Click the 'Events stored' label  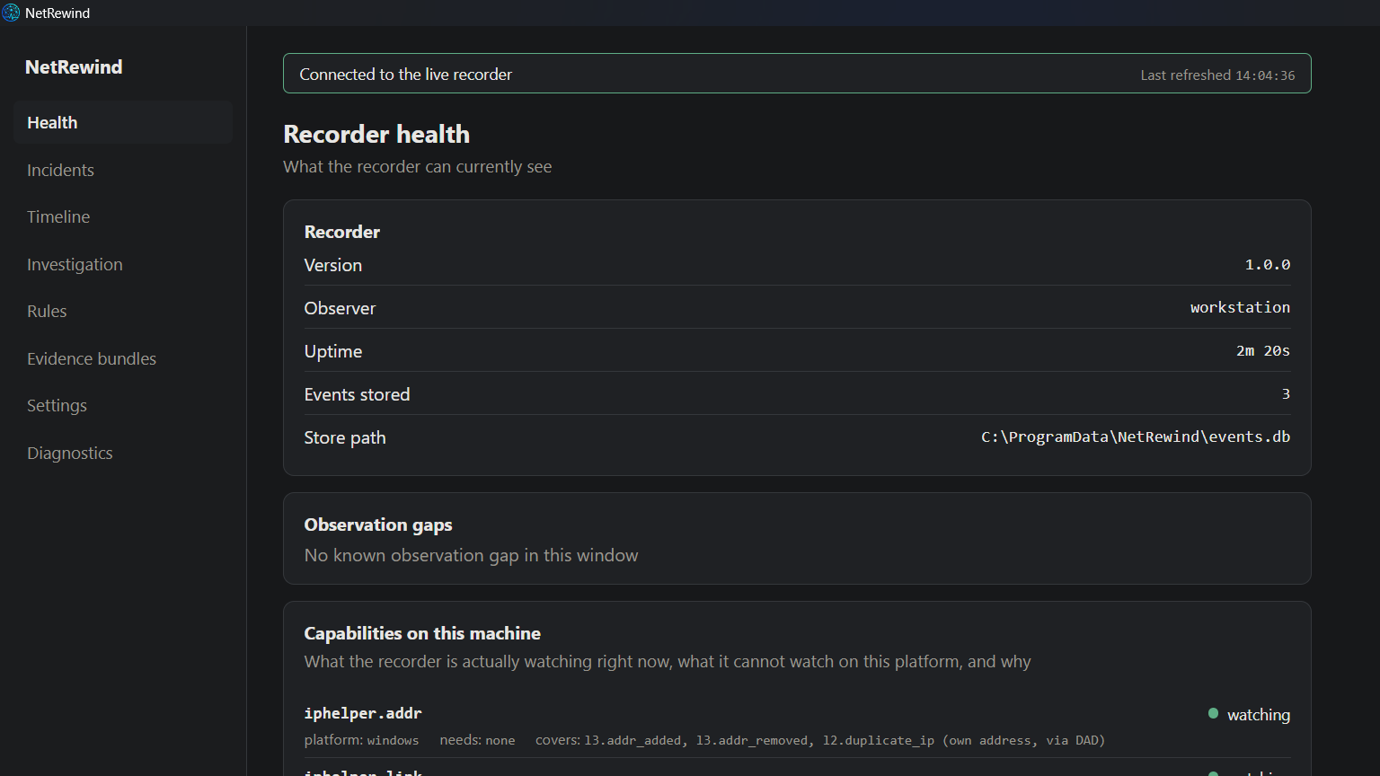coord(357,394)
